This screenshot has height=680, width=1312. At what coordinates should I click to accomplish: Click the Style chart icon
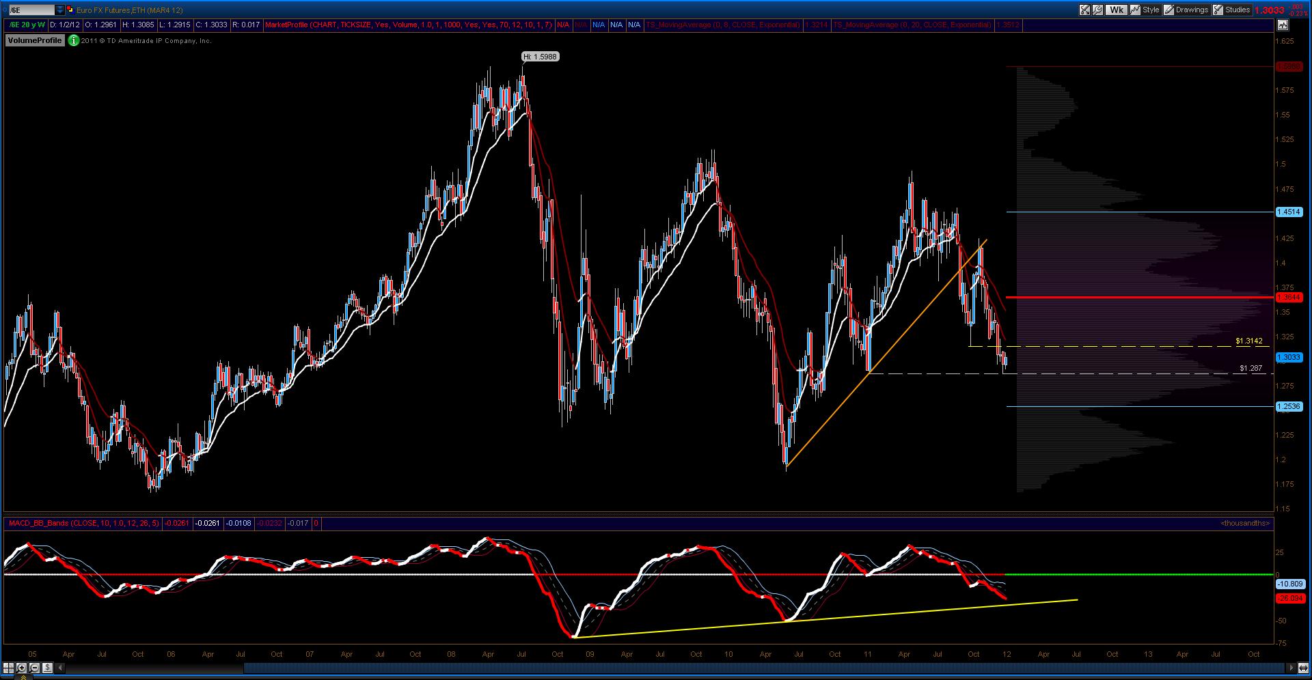point(1135,10)
